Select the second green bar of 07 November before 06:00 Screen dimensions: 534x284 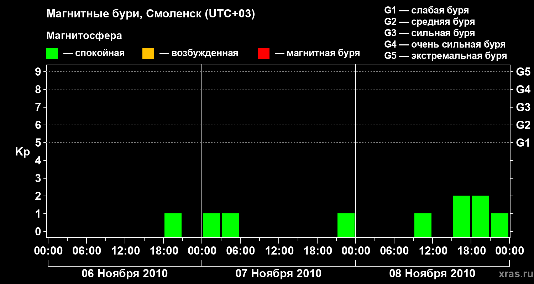coord(231,225)
